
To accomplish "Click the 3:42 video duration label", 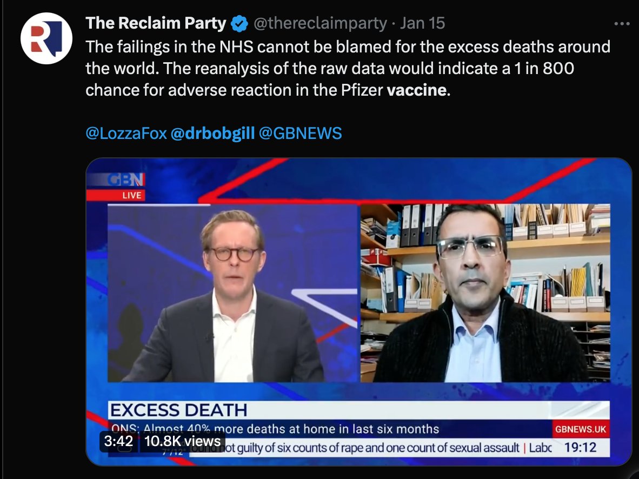I will (x=118, y=441).
